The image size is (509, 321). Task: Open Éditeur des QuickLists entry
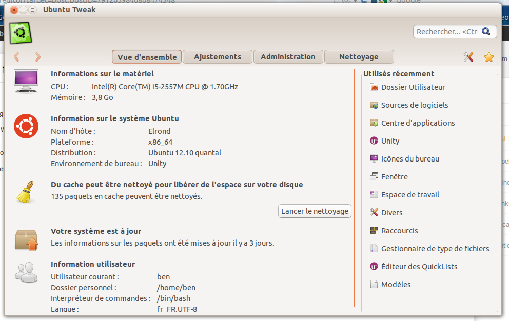[419, 267]
